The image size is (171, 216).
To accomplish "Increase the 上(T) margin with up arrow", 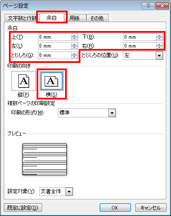I will [x=74, y=35].
